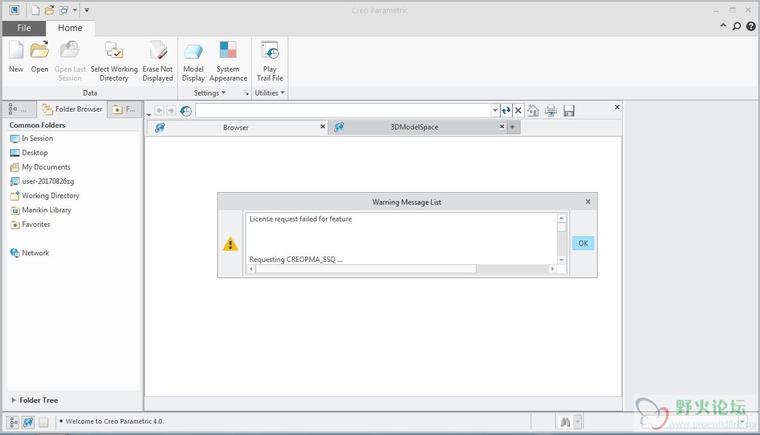Open My Documents folder
The height and width of the screenshot is (435, 760).
[x=40, y=167]
